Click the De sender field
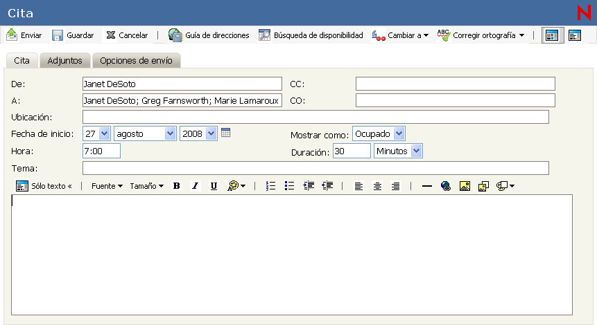The height and width of the screenshot is (325, 597). point(182,84)
